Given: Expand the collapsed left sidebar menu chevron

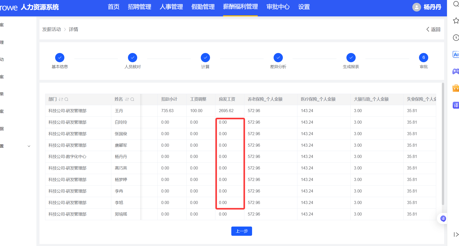Looking at the screenshot, I should tap(29, 146).
